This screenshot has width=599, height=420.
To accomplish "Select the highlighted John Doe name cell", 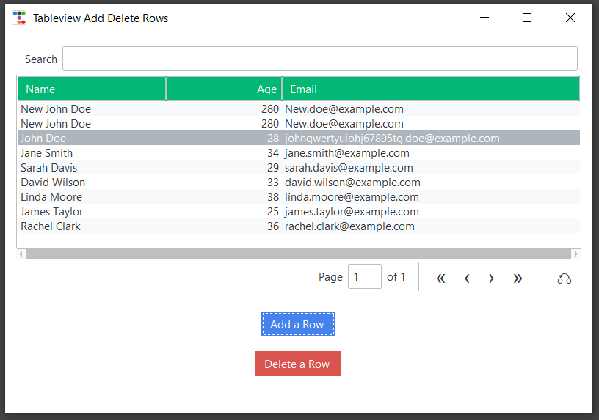I will pyautogui.click(x=43, y=138).
